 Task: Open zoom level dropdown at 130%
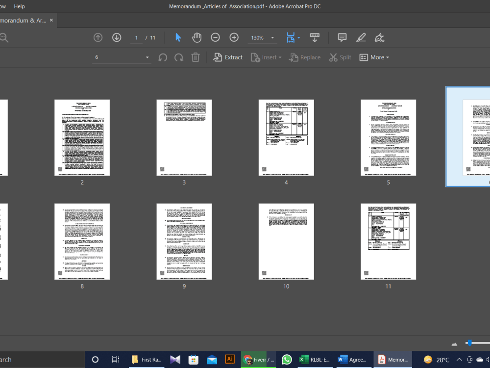click(272, 38)
